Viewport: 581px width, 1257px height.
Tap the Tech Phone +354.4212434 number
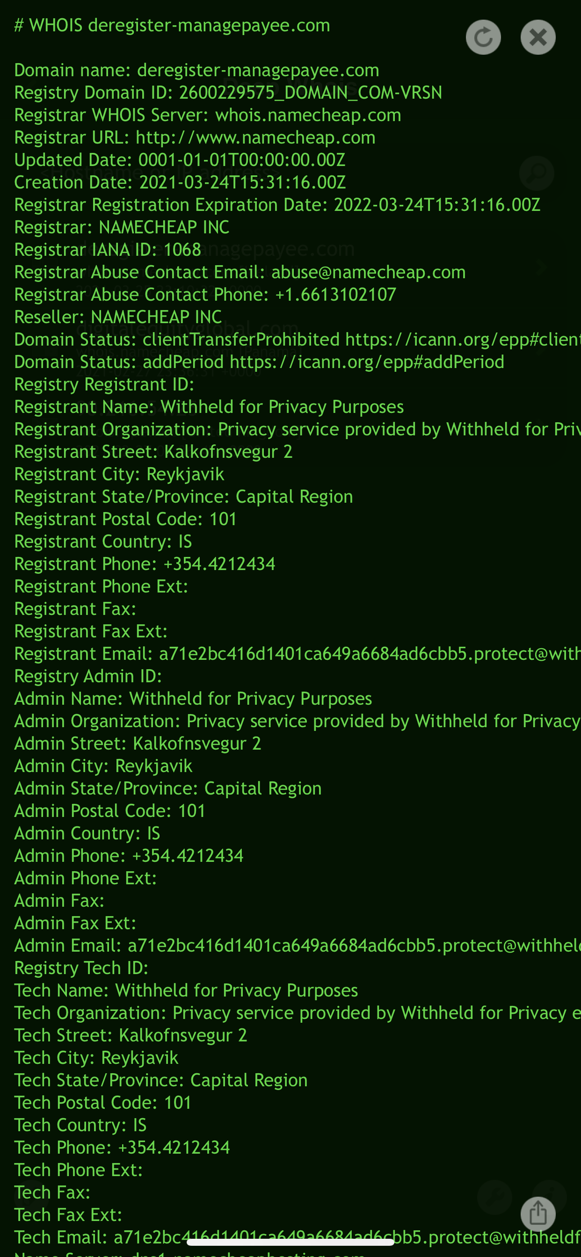[174, 1148]
